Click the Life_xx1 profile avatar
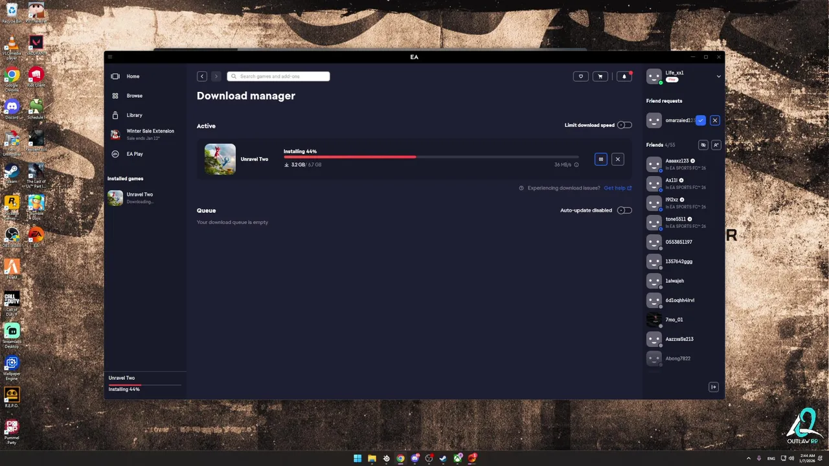 click(x=654, y=76)
